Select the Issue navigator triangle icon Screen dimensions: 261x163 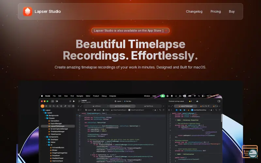tap(57, 106)
